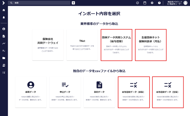Choose 生保団体ネット保険料請求（月払） card
The image size is (190, 116).
click(151, 45)
